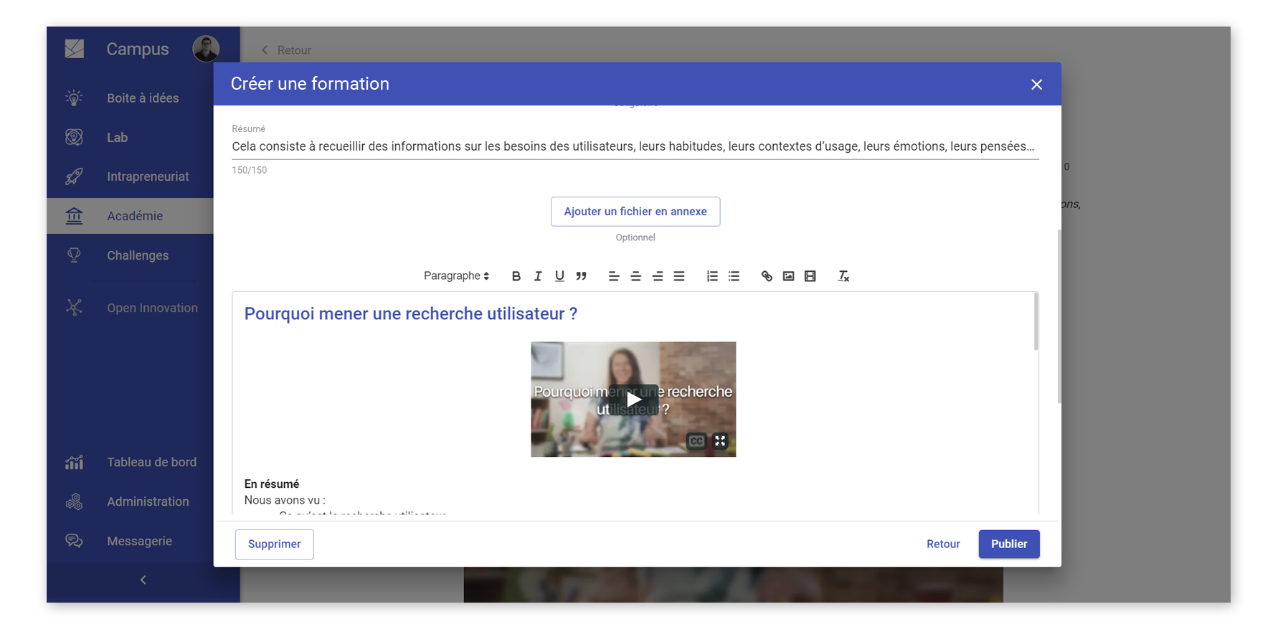
Task: Create a numbered list
Action: (711, 276)
